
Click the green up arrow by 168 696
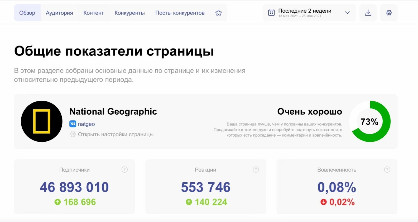pos(57,202)
